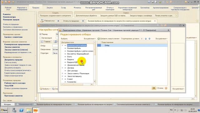Open Server Manager from the taskbar
The height and width of the screenshot is (113, 200).
14,110
